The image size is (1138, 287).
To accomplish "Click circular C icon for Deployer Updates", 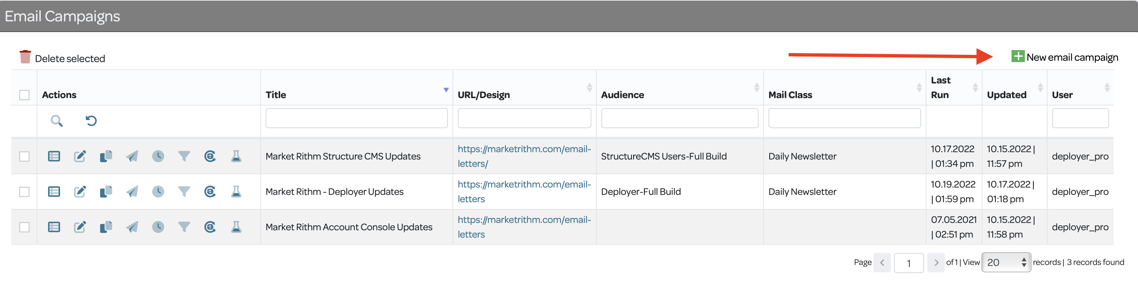I will [210, 192].
